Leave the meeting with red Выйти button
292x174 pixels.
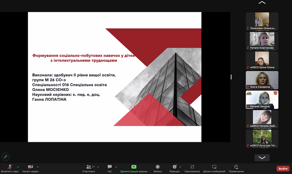pos(283,169)
